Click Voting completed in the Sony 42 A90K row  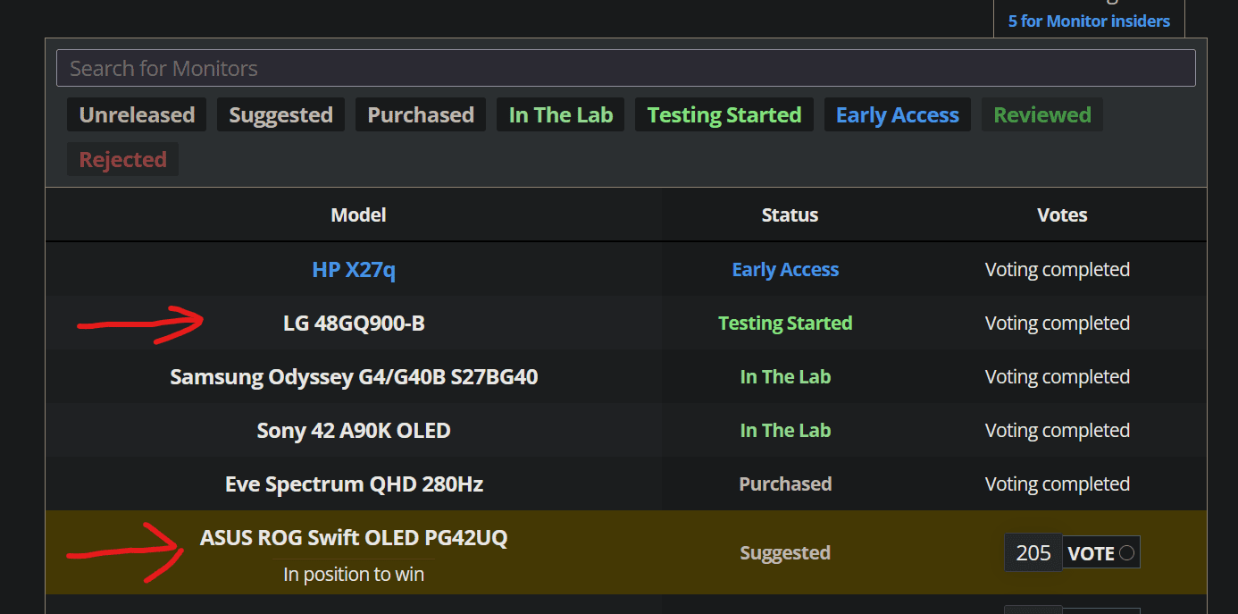pos(1058,430)
